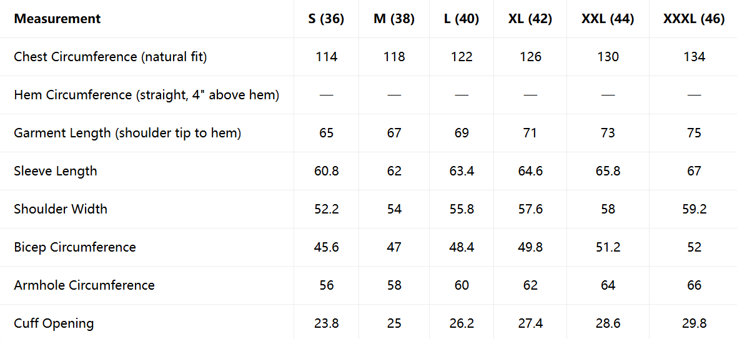Select the M (38) size header
The height and width of the screenshot is (339, 737).
[x=394, y=19]
